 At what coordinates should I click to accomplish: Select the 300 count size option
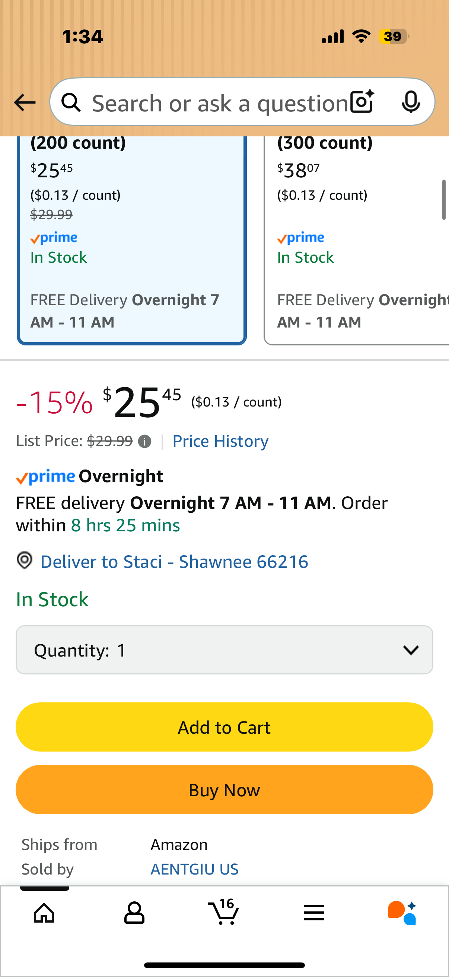(356, 239)
